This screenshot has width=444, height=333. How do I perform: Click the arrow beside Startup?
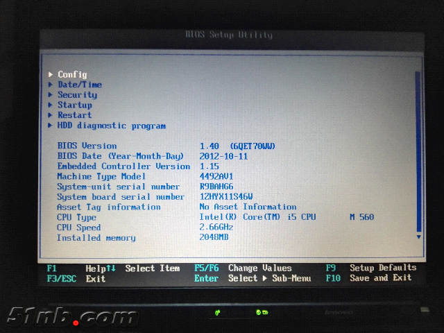(51, 105)
